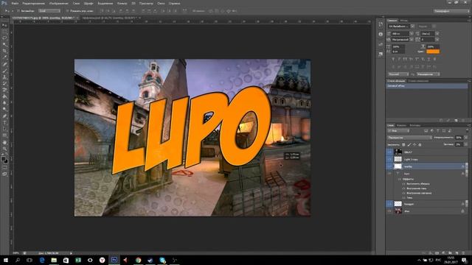Image resolution: width=472 pixels, height=265 pixels.
Task: Open the Windows Start menu
Action: (6, 260)
